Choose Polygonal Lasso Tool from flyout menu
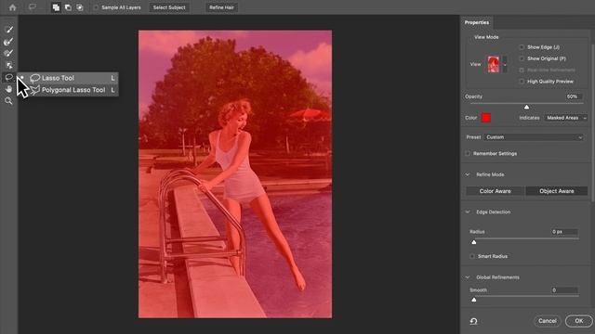Screen dimensions: 595x334 [x=68, y=90]
